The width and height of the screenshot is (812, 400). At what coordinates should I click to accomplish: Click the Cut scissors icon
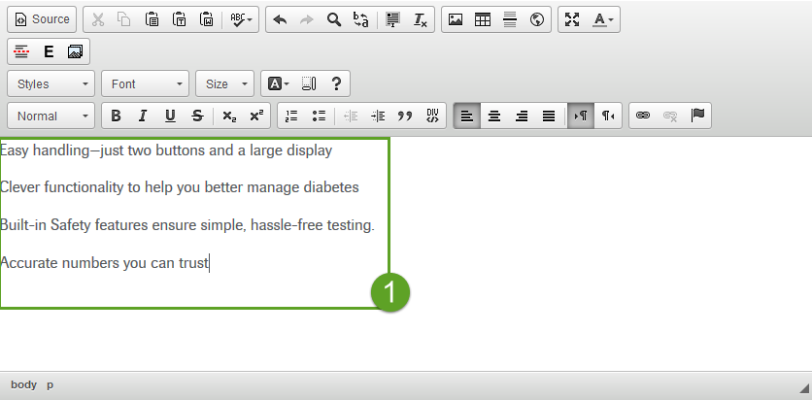97,19
